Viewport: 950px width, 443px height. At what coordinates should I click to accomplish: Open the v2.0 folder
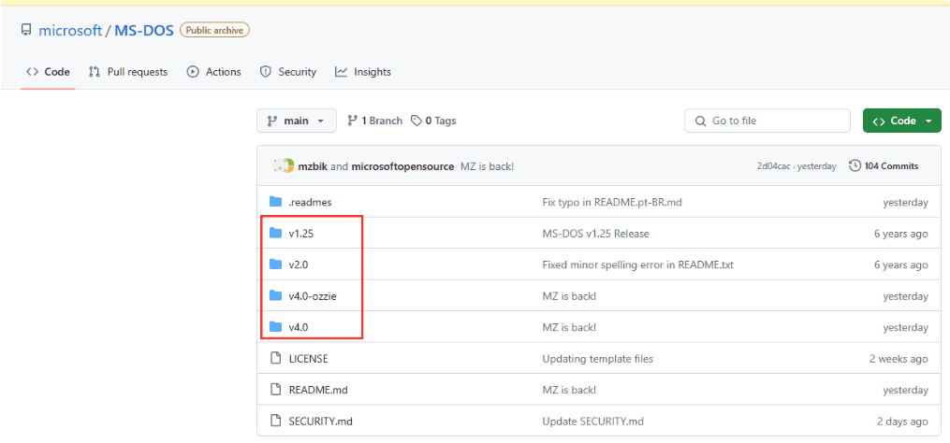point(299,265)
